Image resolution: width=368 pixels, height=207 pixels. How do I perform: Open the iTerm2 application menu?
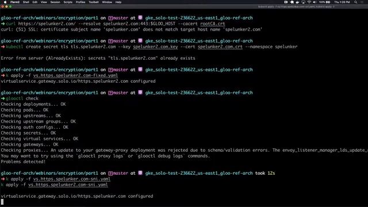pos(15,2)
